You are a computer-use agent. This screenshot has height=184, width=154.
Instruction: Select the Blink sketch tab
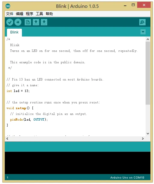point(14,32)
